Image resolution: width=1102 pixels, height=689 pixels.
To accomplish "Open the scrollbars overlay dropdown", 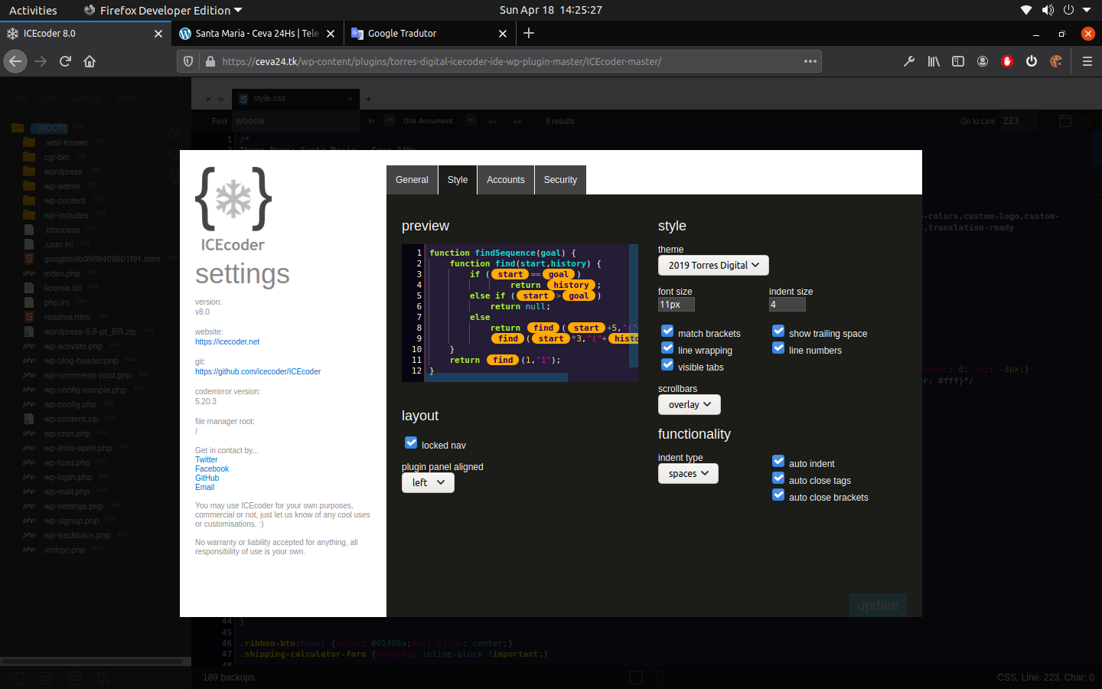I will pos(689,404).
